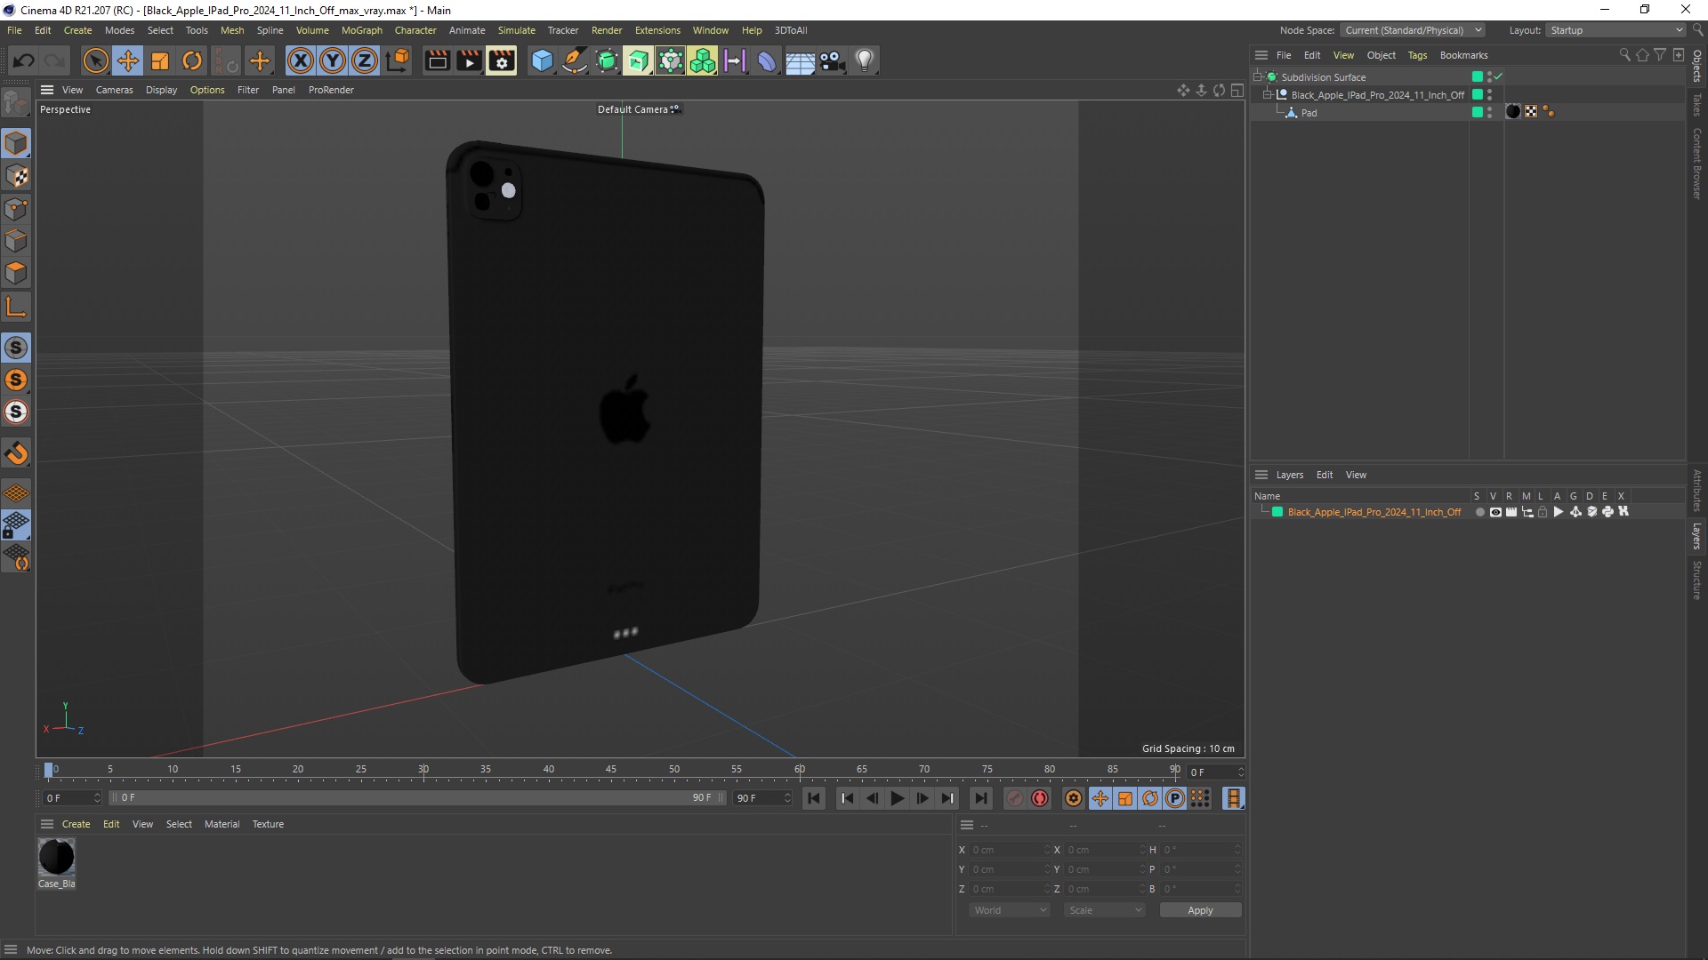1708x960 pixels.
Task: Select the Live Selection tool
Action: click(x=95, y=60)
